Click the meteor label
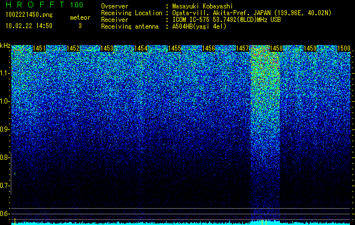This screenshot has width=355, height=225. [80, 17]
